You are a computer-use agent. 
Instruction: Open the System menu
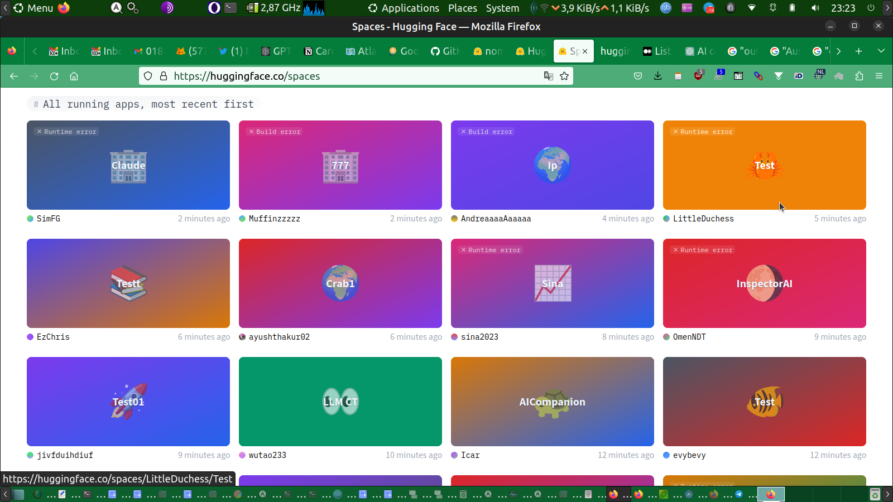click(x=502, y=8)
